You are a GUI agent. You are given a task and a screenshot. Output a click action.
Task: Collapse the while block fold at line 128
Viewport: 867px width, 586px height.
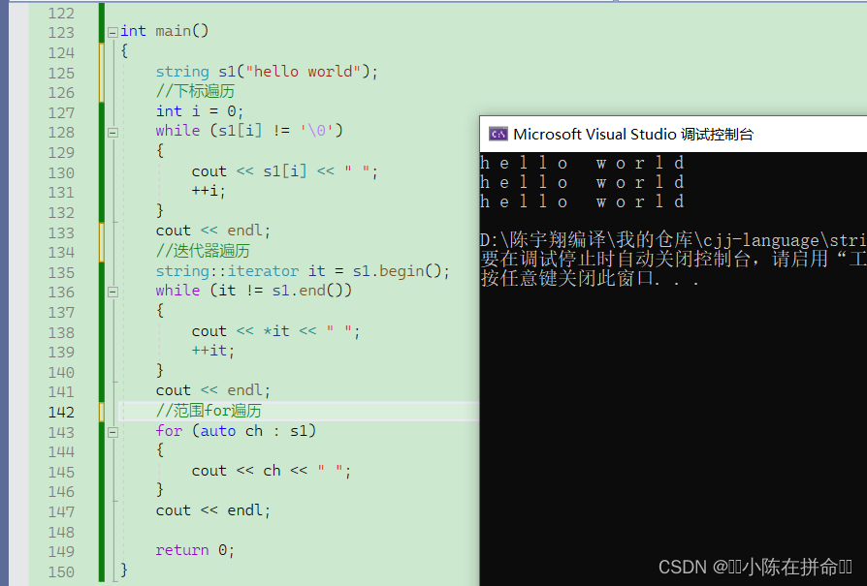point(112,133)
